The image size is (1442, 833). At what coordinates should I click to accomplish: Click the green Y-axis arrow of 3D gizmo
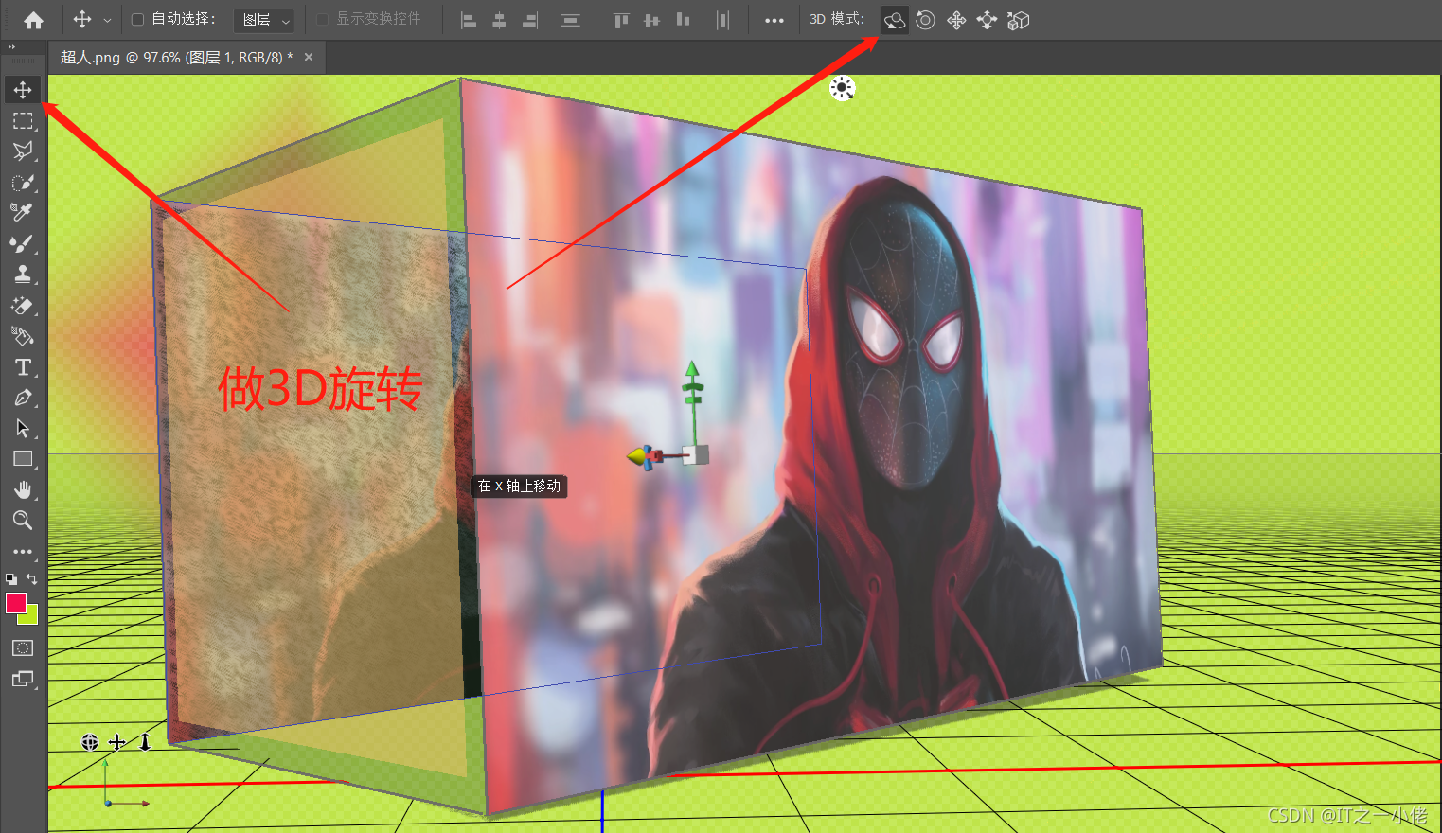(x=692, y=370)
